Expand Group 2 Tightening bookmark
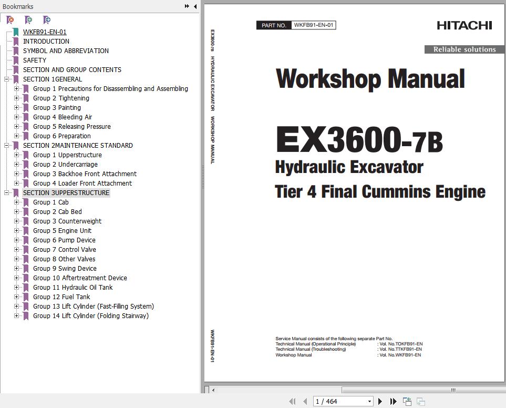This screenshot has width=506, height=408. pos(16,98)
